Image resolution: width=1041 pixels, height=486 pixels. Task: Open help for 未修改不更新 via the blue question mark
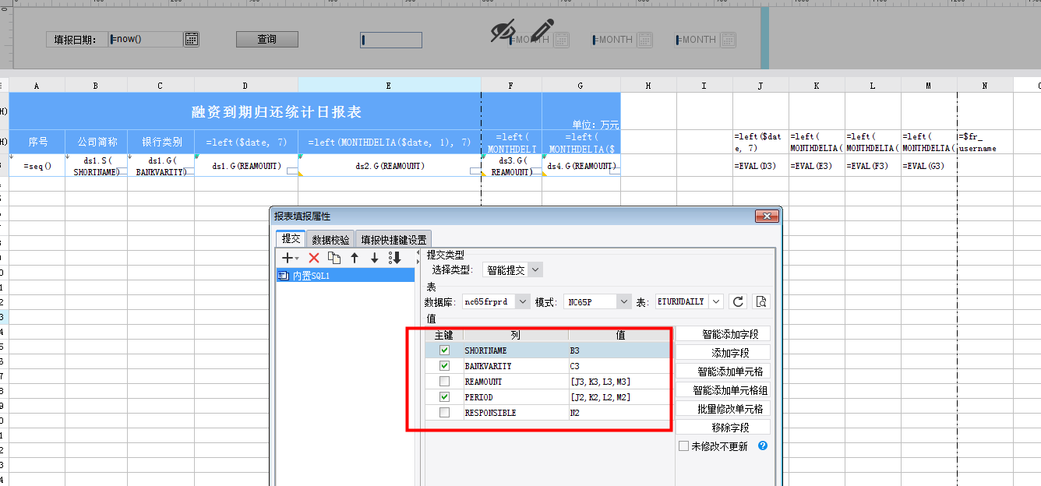point(763,445)
